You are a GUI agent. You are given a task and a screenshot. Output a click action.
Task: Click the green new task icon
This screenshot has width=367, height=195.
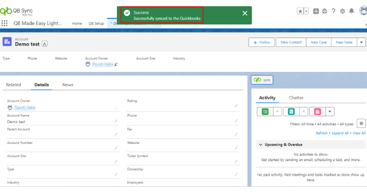pos(265,112)
